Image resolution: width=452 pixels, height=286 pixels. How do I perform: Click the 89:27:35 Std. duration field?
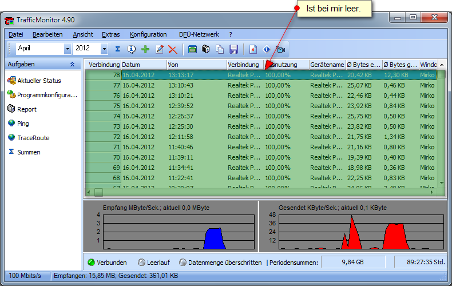point(421,262)
